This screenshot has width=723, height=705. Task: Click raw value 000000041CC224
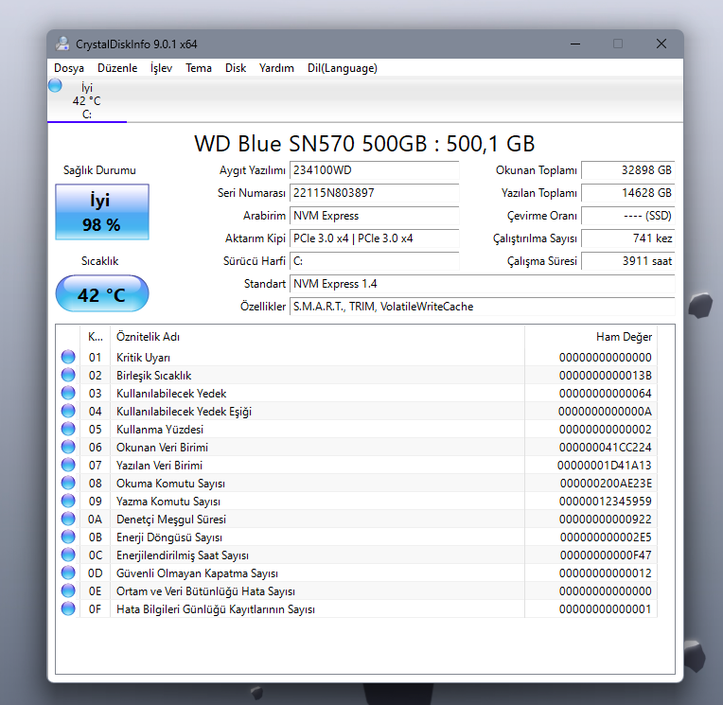605,448
